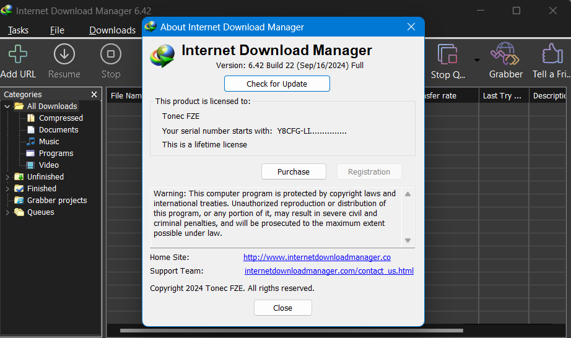The height and width of the screenshot is (338, 571).
Task: Close the About dialog with X
Action: click(411, 27)
